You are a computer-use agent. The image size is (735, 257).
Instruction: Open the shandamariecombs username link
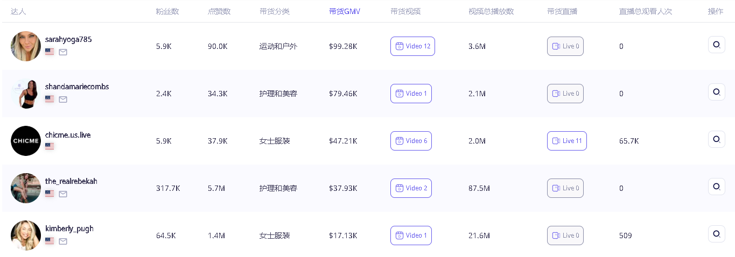pyautogui.click(x=77, y=87)
